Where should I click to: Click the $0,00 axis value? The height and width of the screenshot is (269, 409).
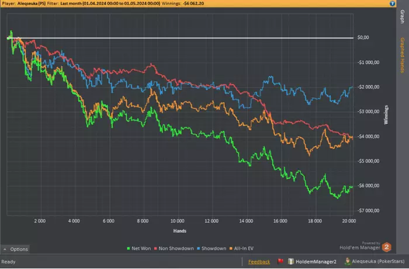pos(363,37)
